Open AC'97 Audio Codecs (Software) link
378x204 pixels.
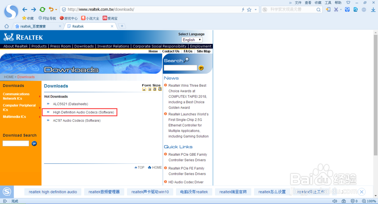click(77, 121)
